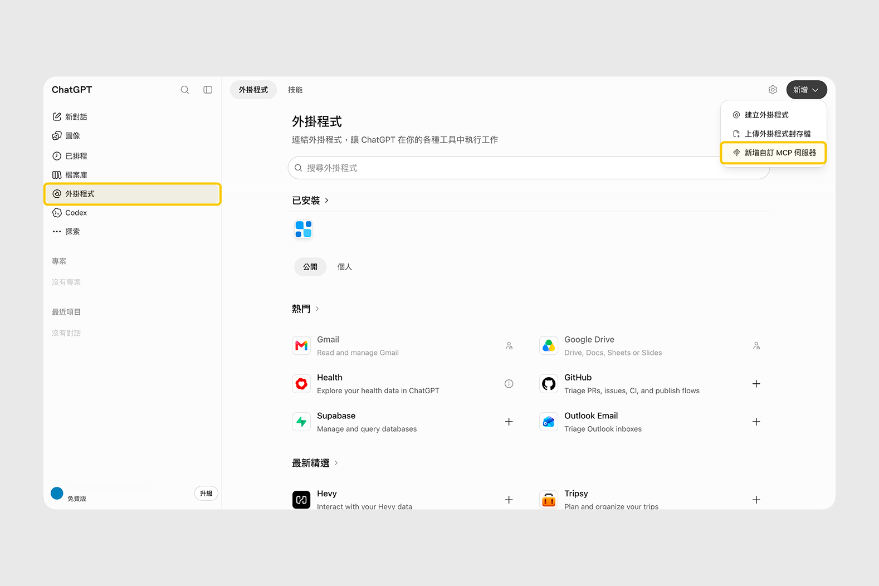Click the info icon on Health row
Image resolution: width=879 pixels, height=586 pixels.
pyautogui.click(x=509, y=384)
